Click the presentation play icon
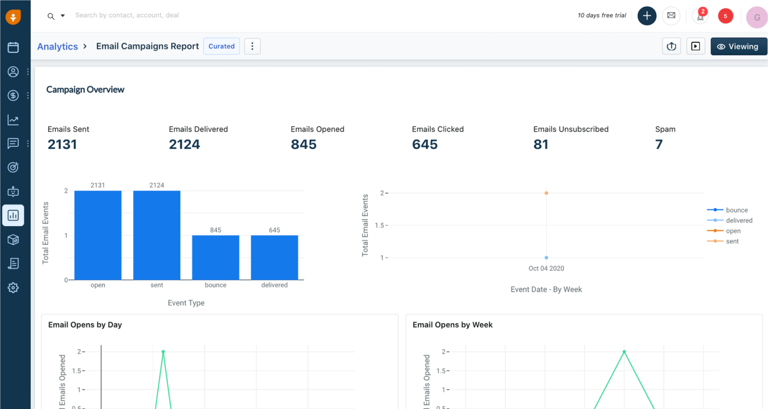 pyautogui.click(x=696, y=46)
